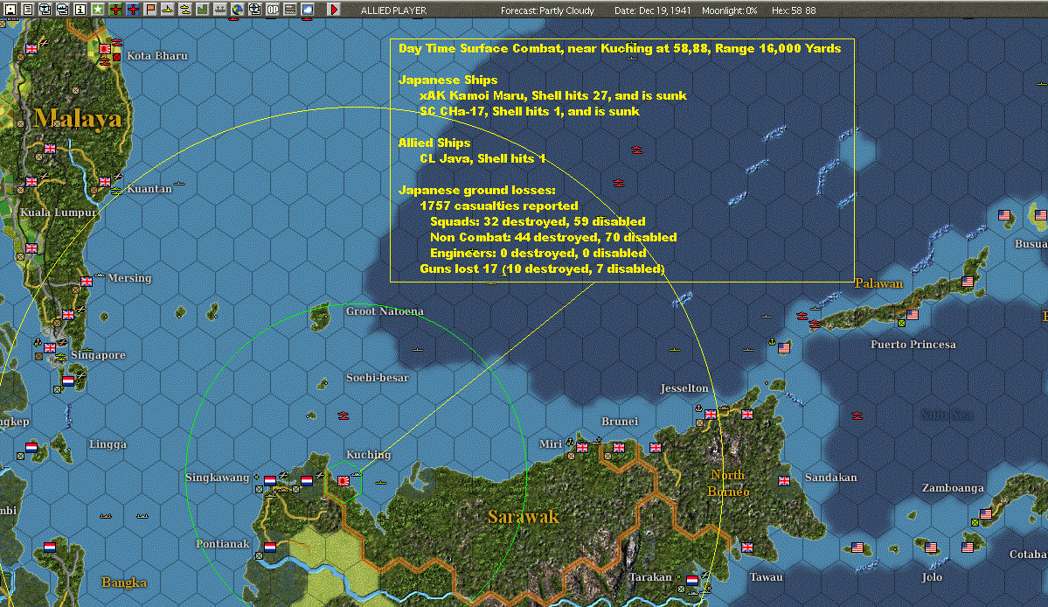
Task: Click the single yellow ship toolbar icon
Action: point(168,10)
